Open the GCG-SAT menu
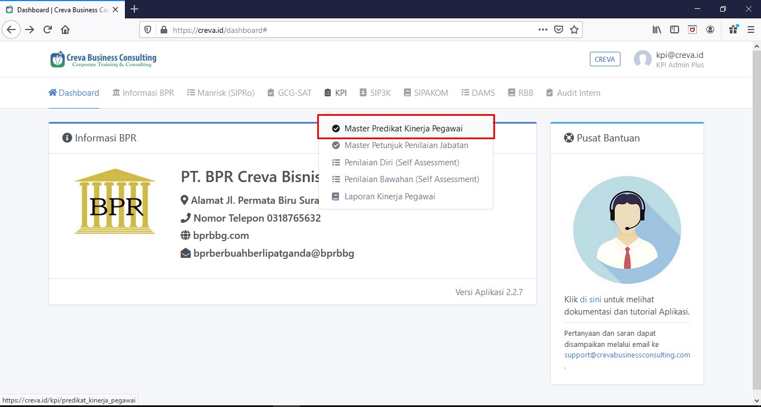This screenshot has height=407, width=761. 289,93
